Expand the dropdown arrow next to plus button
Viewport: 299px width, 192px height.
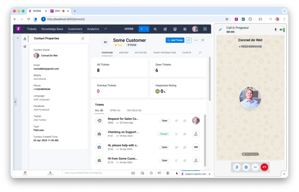point(147,29)
